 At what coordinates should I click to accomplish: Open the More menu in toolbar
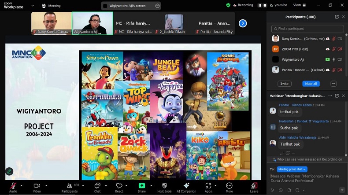(229, 186)
